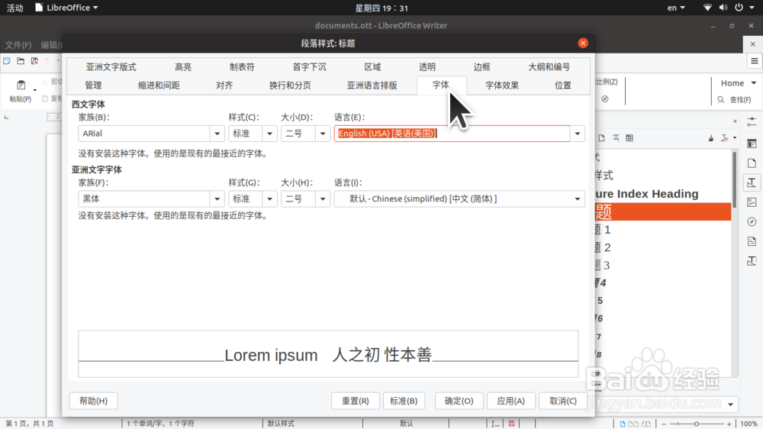Screen dimensions: 763x429
Task: Click the 标准(B) standard button
Action: [x=404, y=401]
